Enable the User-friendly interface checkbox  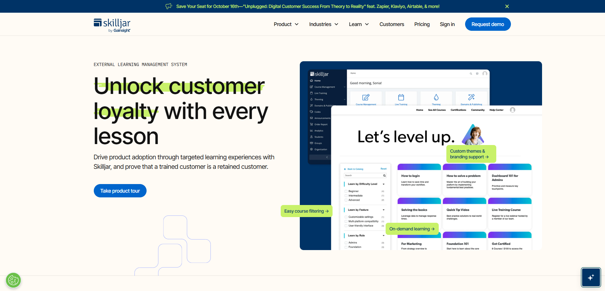pyautogui.click(x=346, y=226)
